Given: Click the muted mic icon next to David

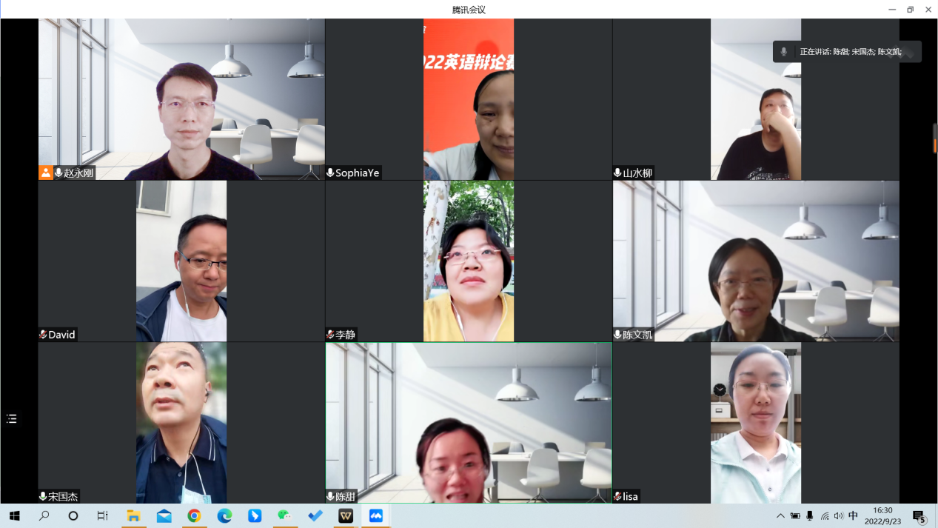Looking at the screenshot, I should [43, 335].
